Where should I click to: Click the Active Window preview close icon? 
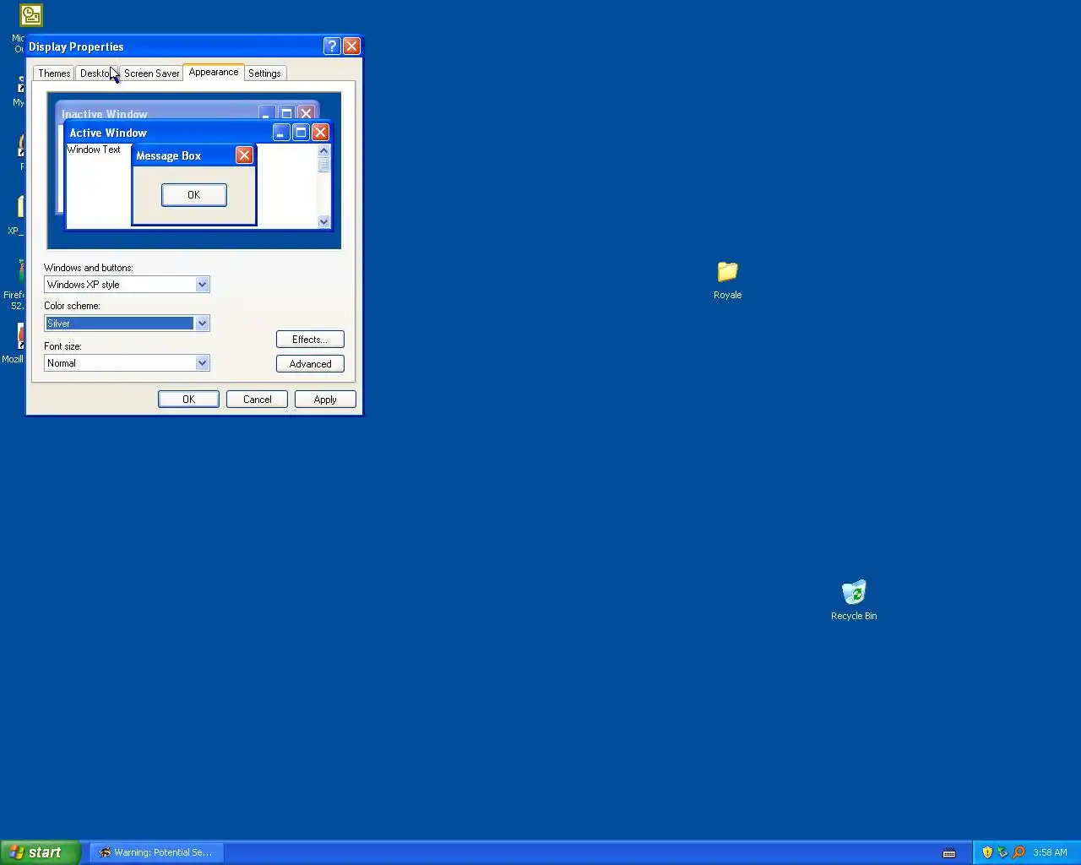pos(320,132)
